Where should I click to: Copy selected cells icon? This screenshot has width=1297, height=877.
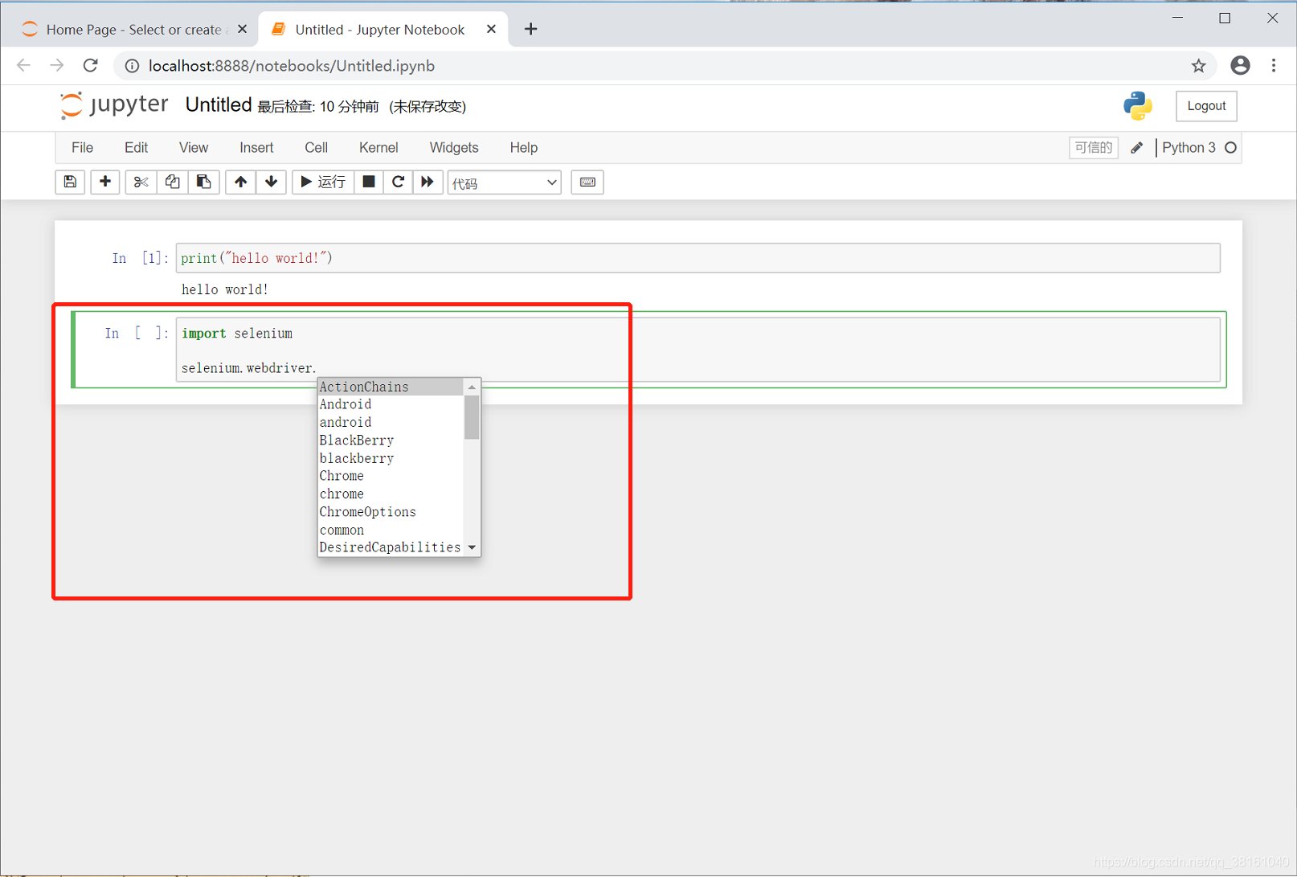point(172,182)
